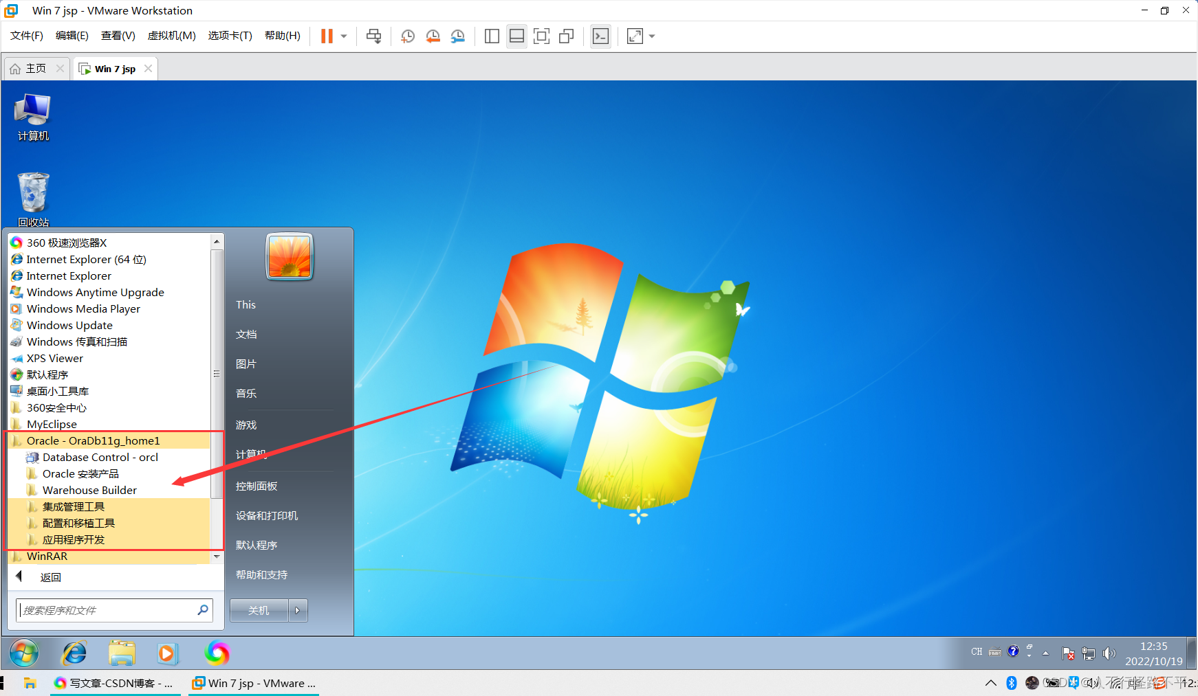This screenshot has height=696, width=1198.
Task: Open Windows Update
Action: (x=110, y=325)
